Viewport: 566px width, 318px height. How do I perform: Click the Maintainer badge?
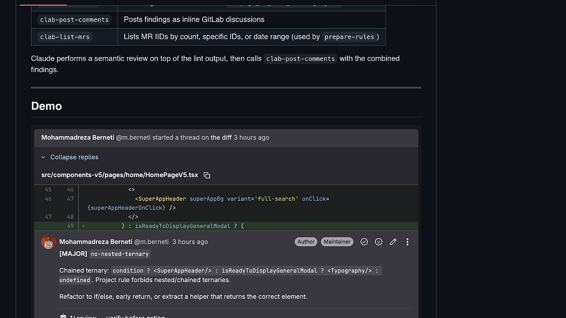tap(337, 242)
